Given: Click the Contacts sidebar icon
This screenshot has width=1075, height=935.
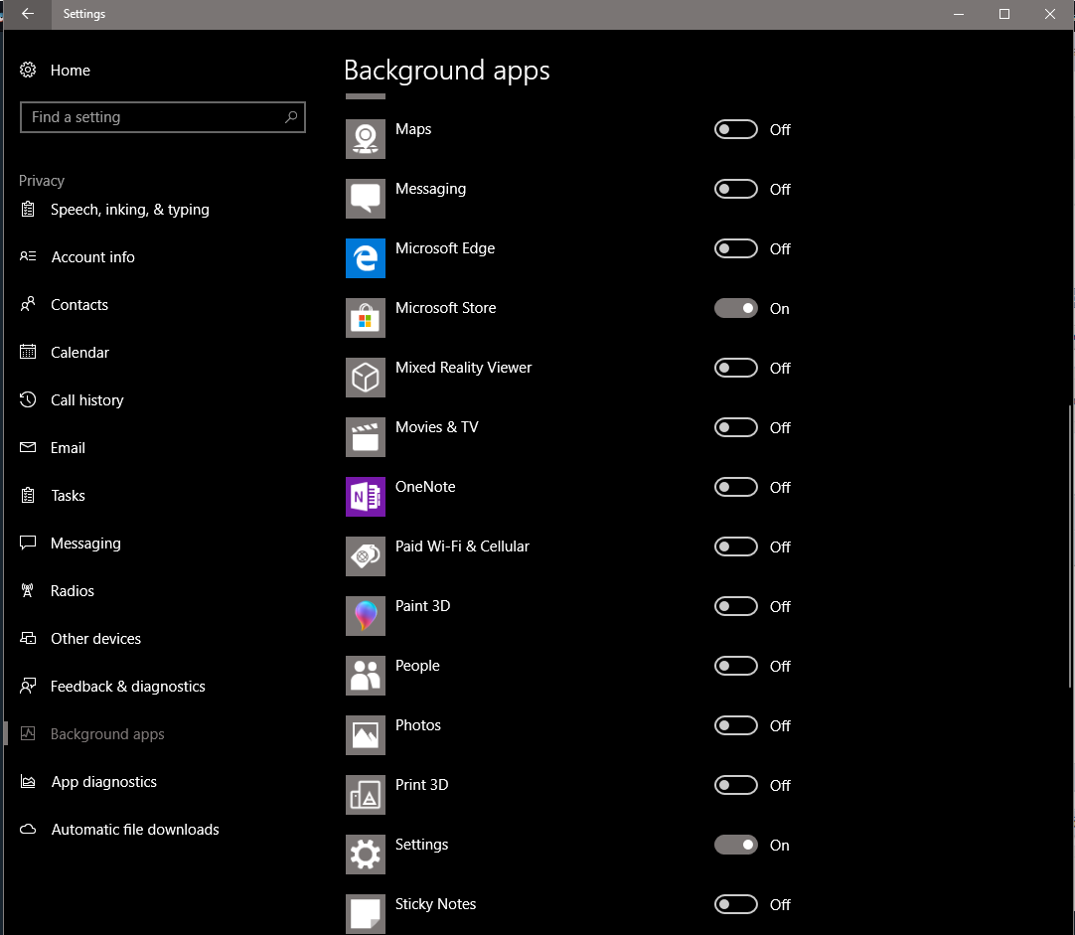Looking at the screenshot, I should coord(28,304).
